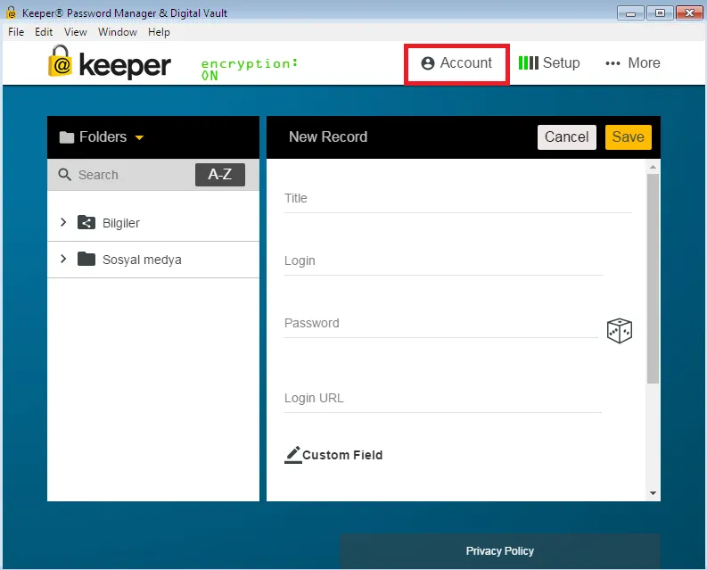Click the green Setup progress bars icon

tap(528, 62)
